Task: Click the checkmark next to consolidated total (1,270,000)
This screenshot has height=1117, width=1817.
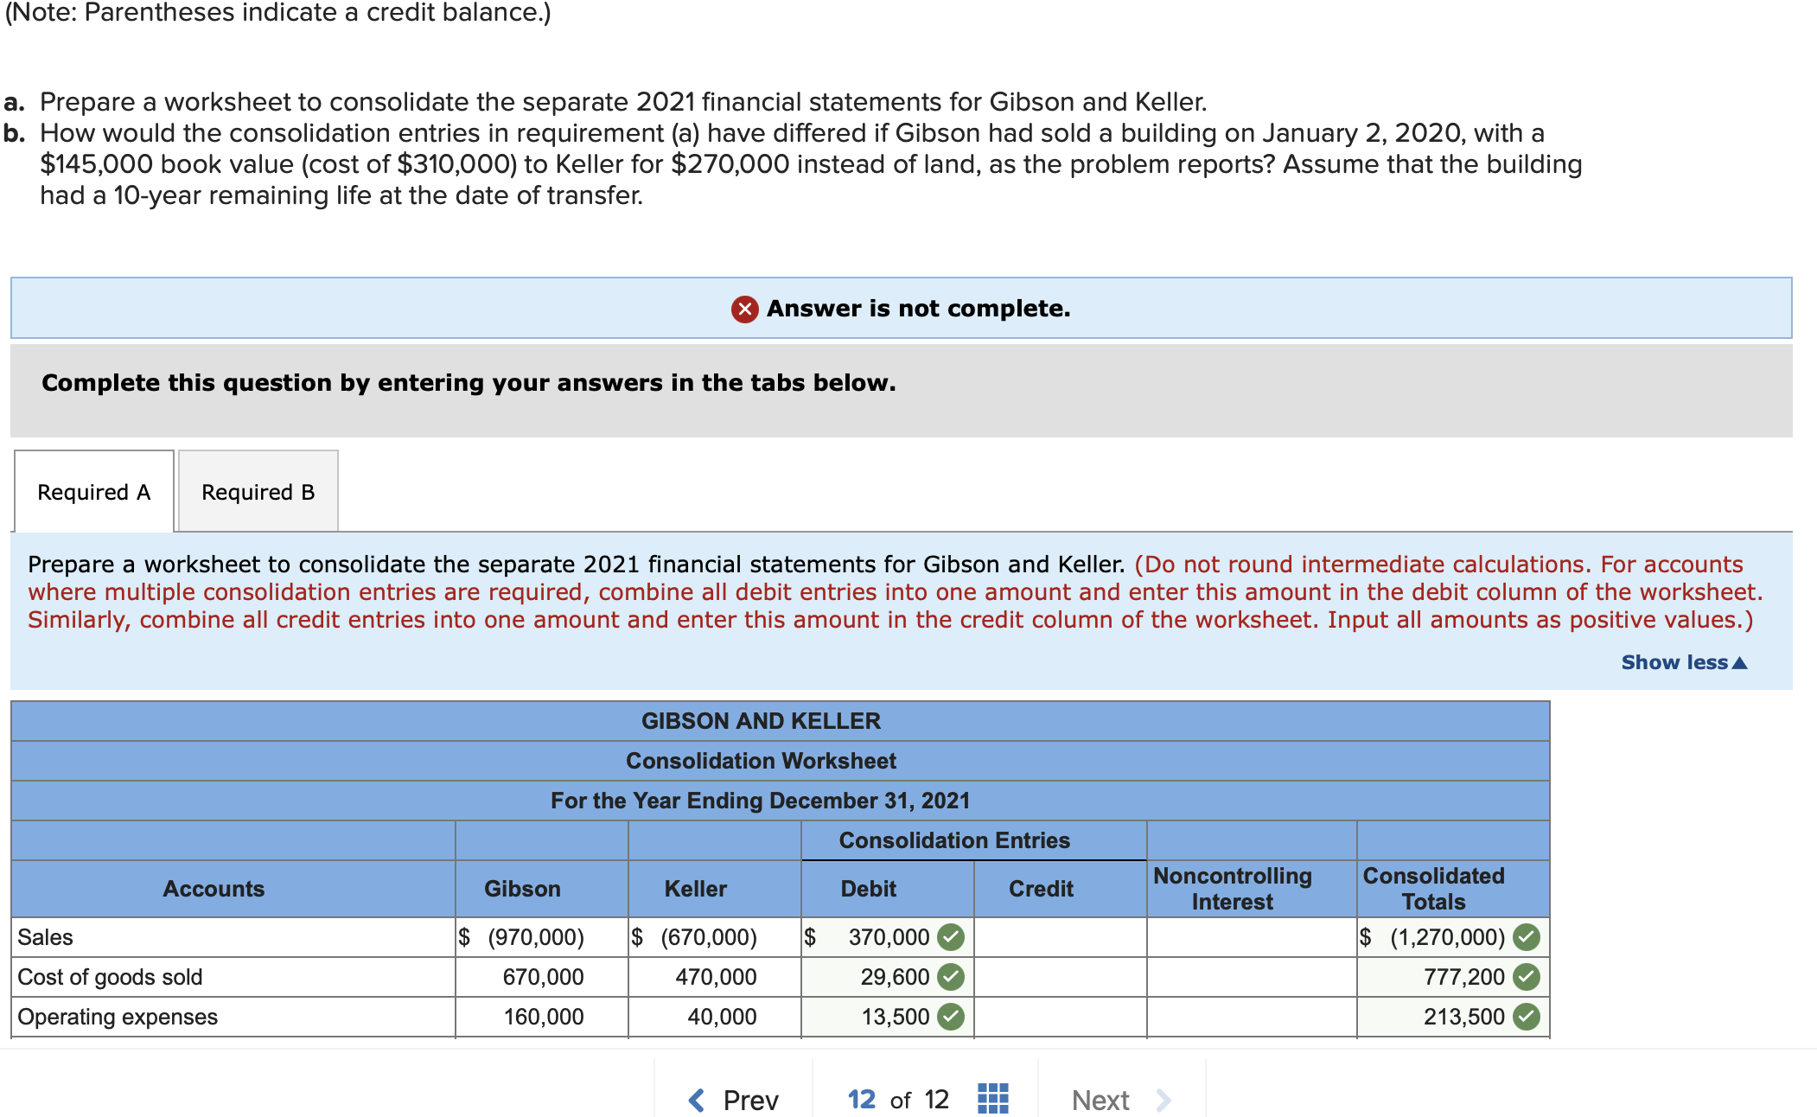Action: (1526, 937)
